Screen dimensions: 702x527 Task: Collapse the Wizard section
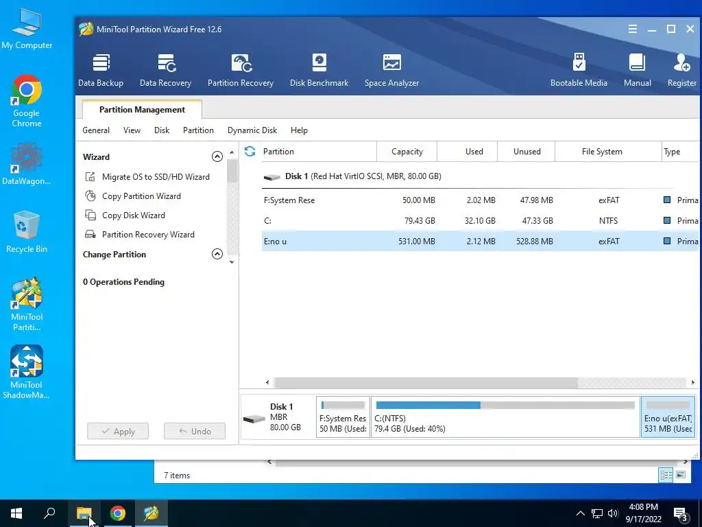pos(217,156)
